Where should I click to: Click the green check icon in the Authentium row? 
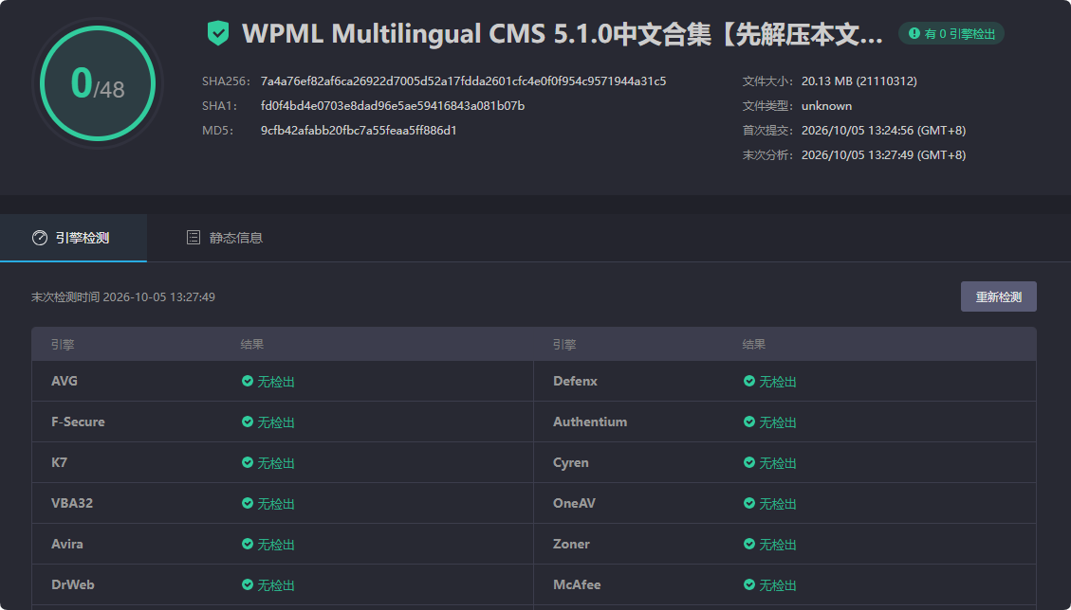click(749, 422)
